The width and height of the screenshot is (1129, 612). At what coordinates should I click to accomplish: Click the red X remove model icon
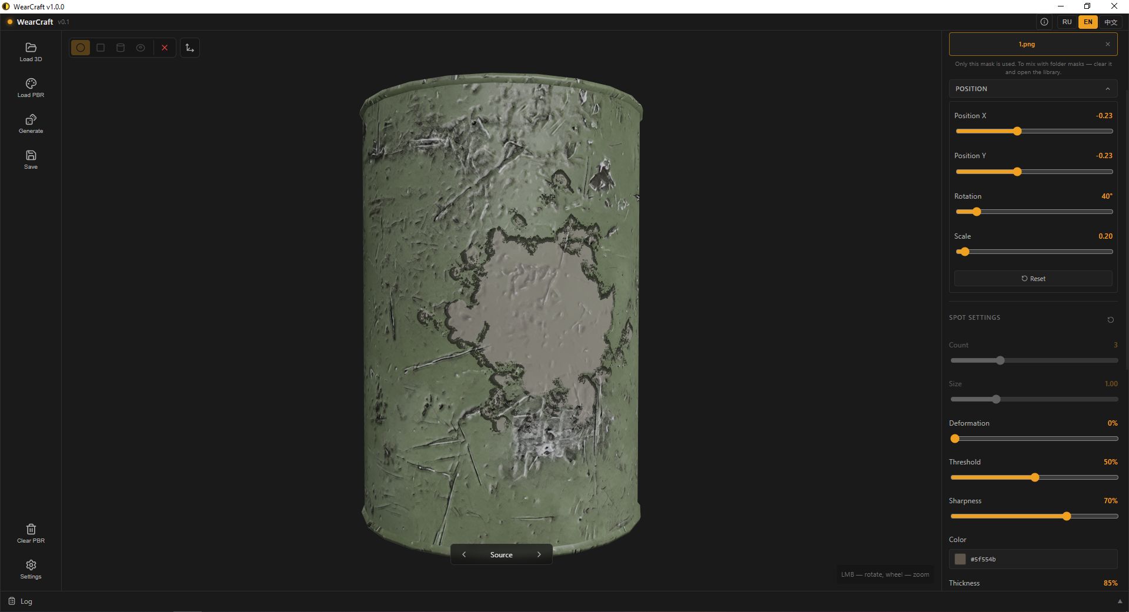(x=165, y=48)
